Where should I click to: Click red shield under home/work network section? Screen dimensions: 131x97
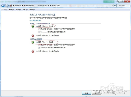coord(33,36)
